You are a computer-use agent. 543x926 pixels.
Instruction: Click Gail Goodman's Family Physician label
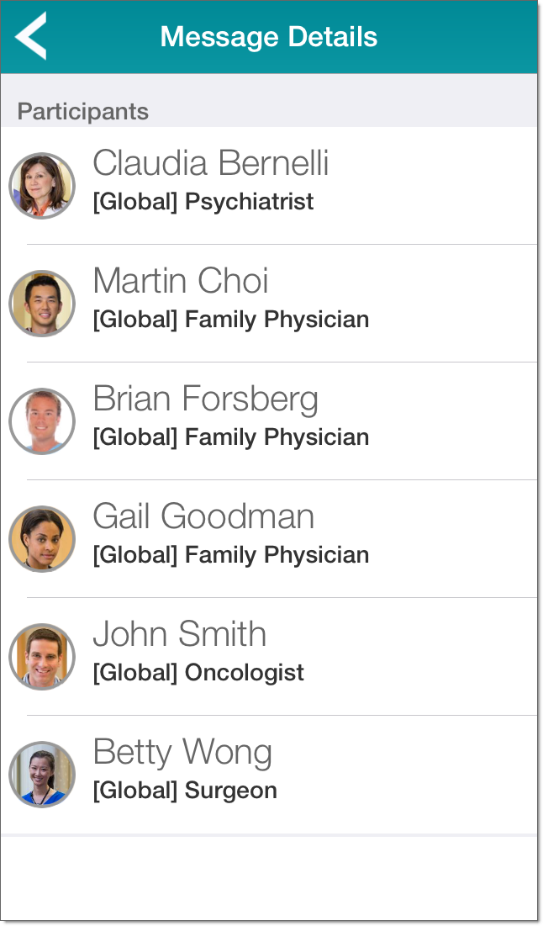tap(231, 555)
